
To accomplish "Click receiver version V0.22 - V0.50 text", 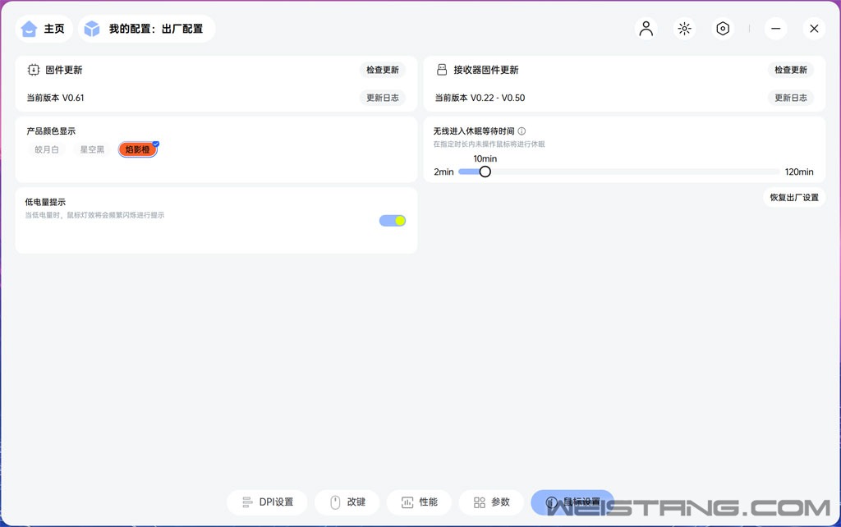I will click(x=480, y=98).
